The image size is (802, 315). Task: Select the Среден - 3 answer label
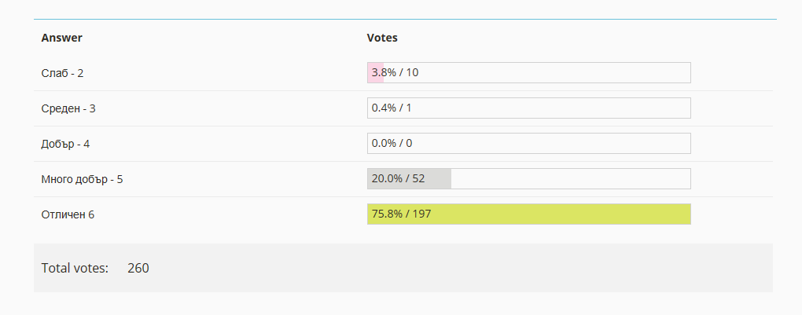(x=68, y=108)
